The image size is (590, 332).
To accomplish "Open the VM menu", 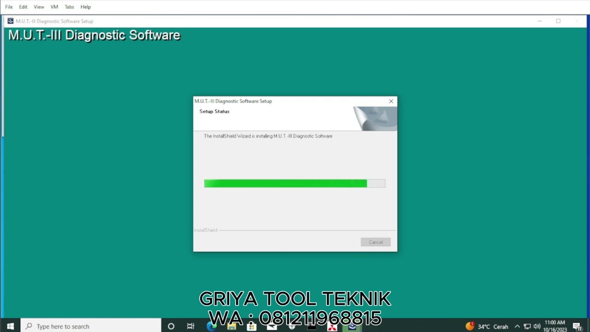I will coord(54,7).
